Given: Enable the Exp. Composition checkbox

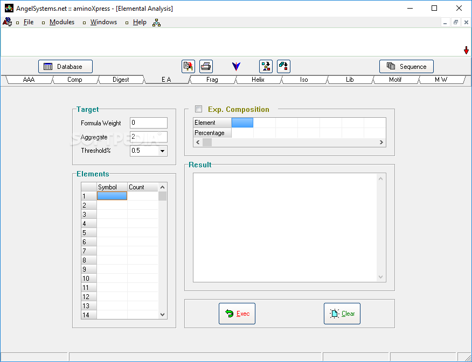Looking at the screenshot, I should pyautogui.click(x=199, y=109).
